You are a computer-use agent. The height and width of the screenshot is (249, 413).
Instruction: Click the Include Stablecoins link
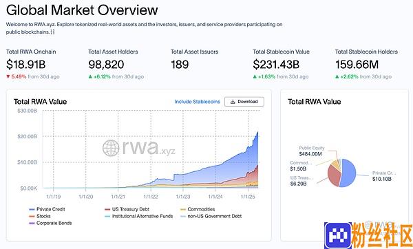click(197, 102)
